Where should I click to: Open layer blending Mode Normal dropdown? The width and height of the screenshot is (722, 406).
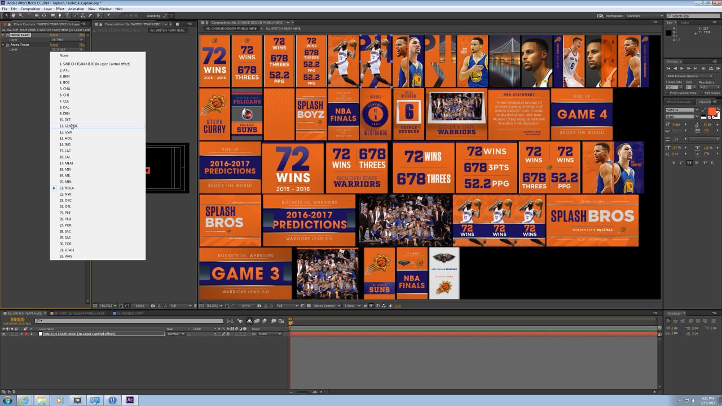(x=176, y=334)
